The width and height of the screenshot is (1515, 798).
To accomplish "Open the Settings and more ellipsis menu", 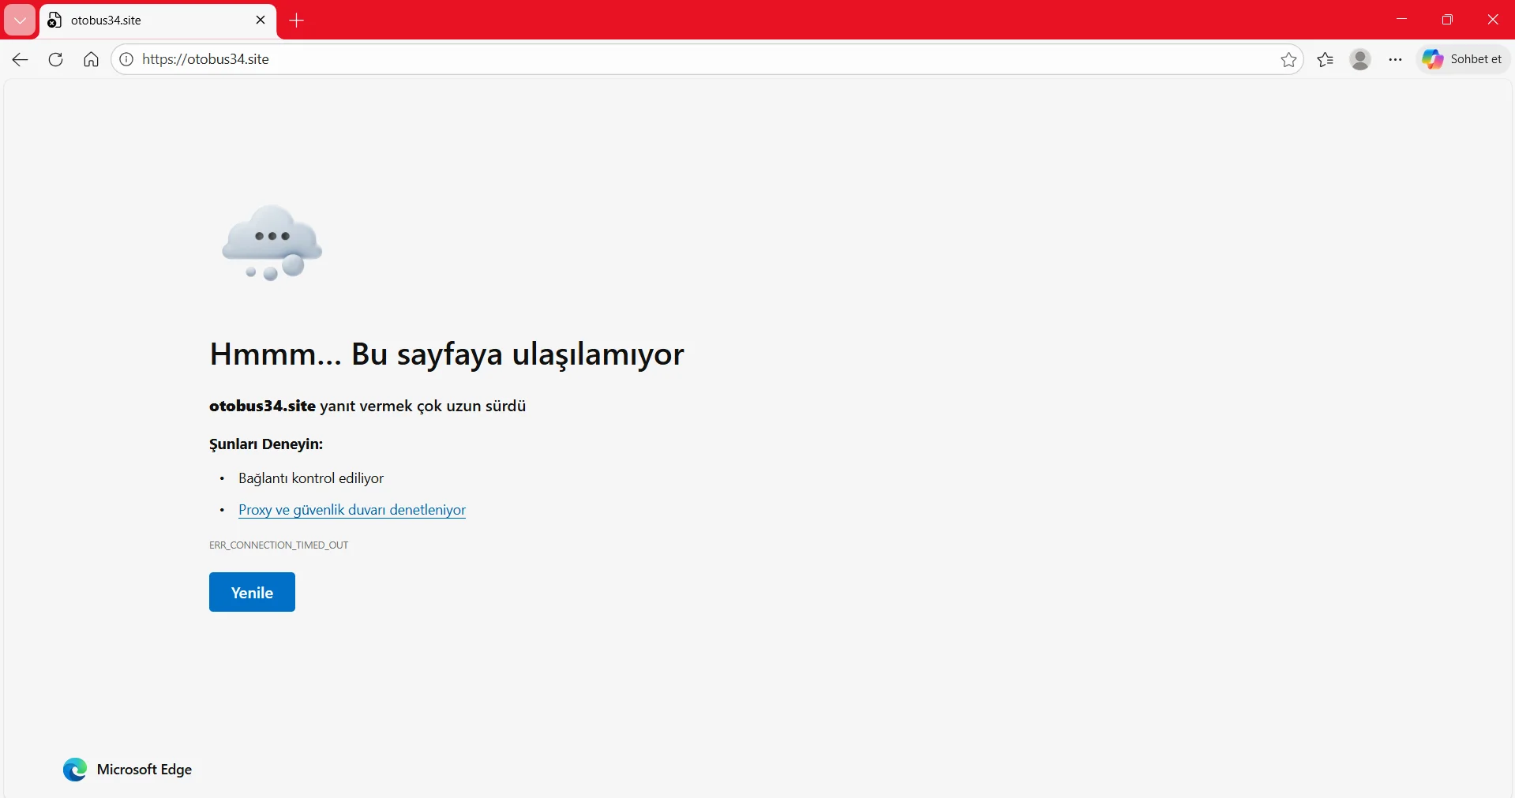I will (x=1395, y=59).
